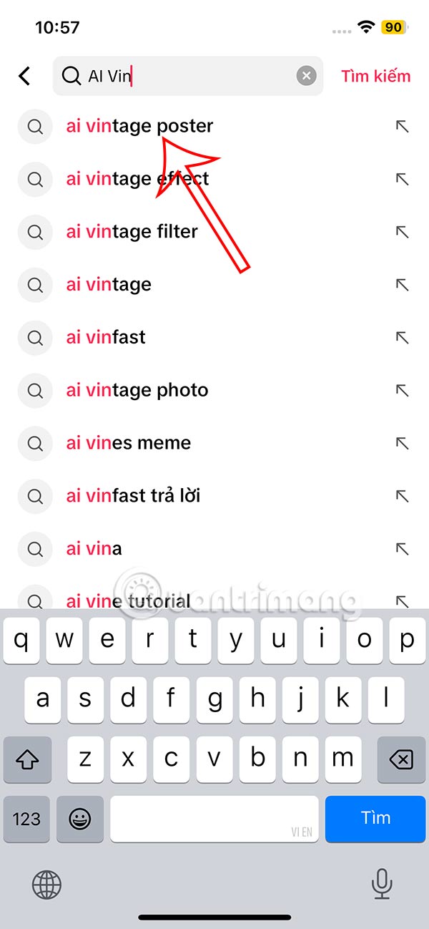The height and width of the screenshot is (929, 429).
Task: Select the suggestion 'ai vintage poster'
Action: point(139,127)
